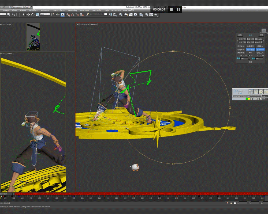The width and height of the screenshot is (268, 214).
Task: Toggle the 3D Snaps magnet icon
Action: click(x=68, y=14)
